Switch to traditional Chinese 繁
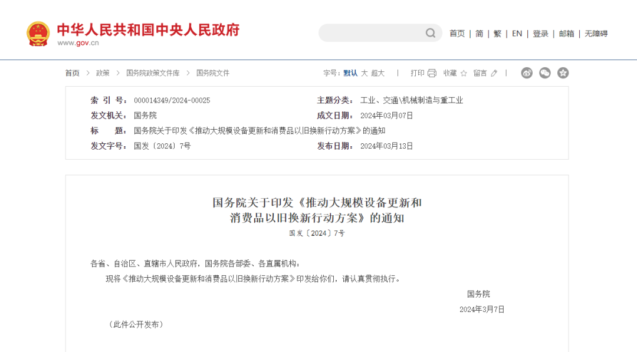 pos(497,34)
